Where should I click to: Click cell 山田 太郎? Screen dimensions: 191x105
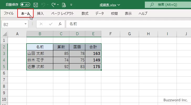40,54
